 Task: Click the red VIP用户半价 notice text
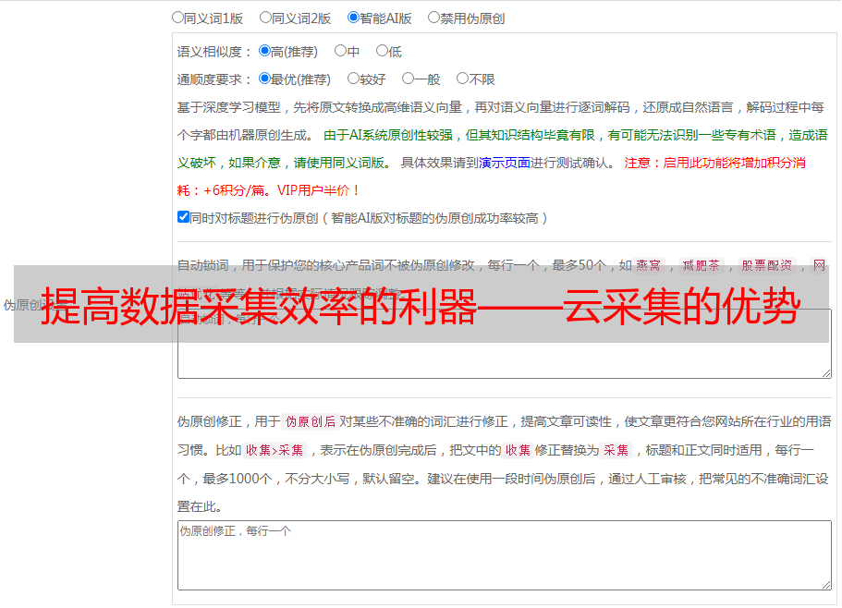[318, 190]
